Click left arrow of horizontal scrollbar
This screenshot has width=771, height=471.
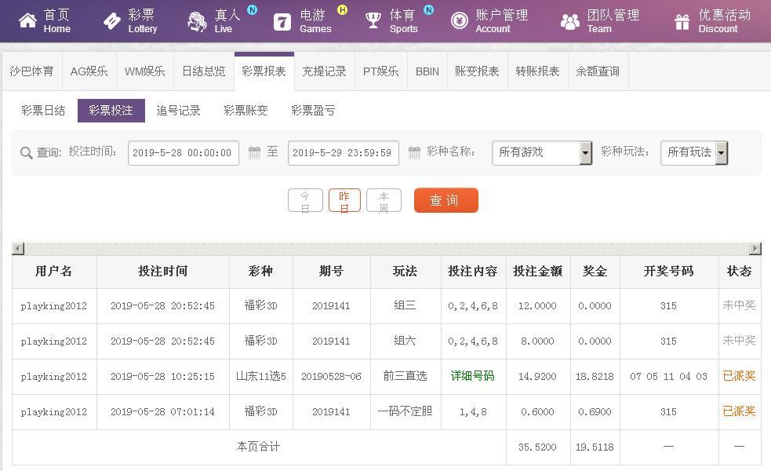[18, 249]
